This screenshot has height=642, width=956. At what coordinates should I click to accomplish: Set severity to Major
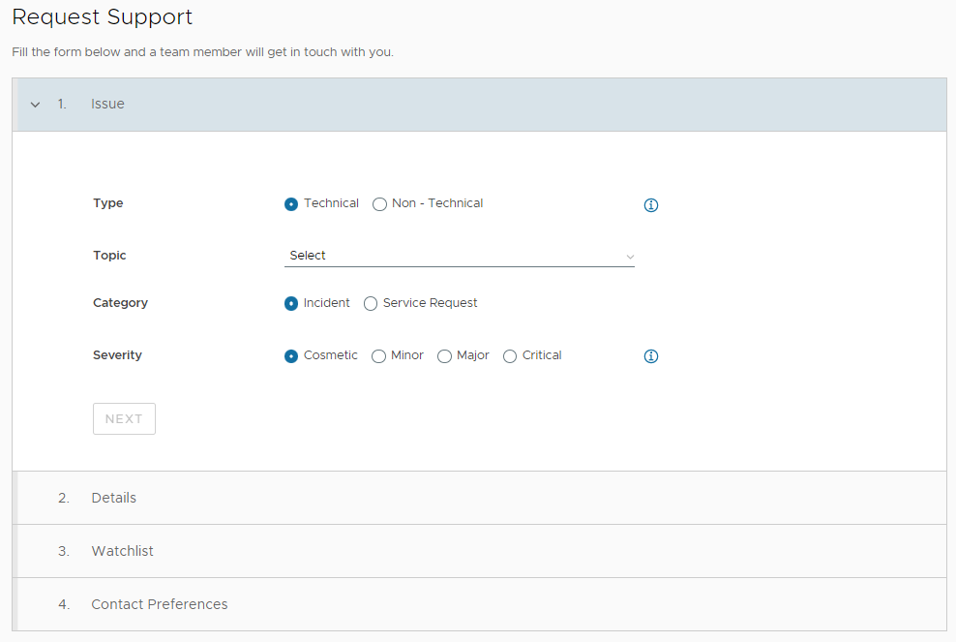[444, 355]
